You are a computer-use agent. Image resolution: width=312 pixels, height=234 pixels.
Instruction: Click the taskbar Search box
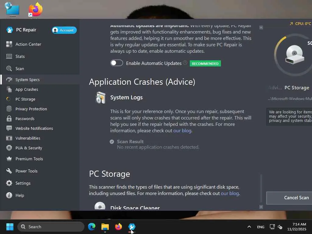(51, 227)
